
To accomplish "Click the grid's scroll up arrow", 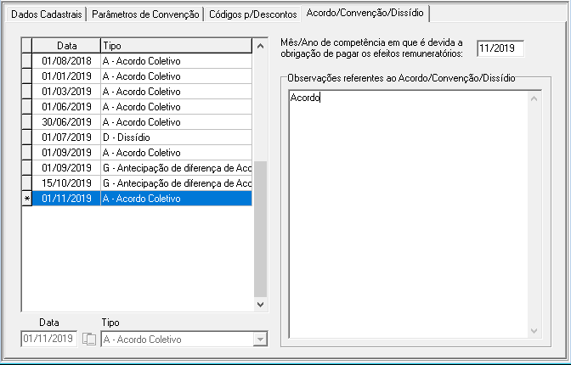I will tap(260, 45).
